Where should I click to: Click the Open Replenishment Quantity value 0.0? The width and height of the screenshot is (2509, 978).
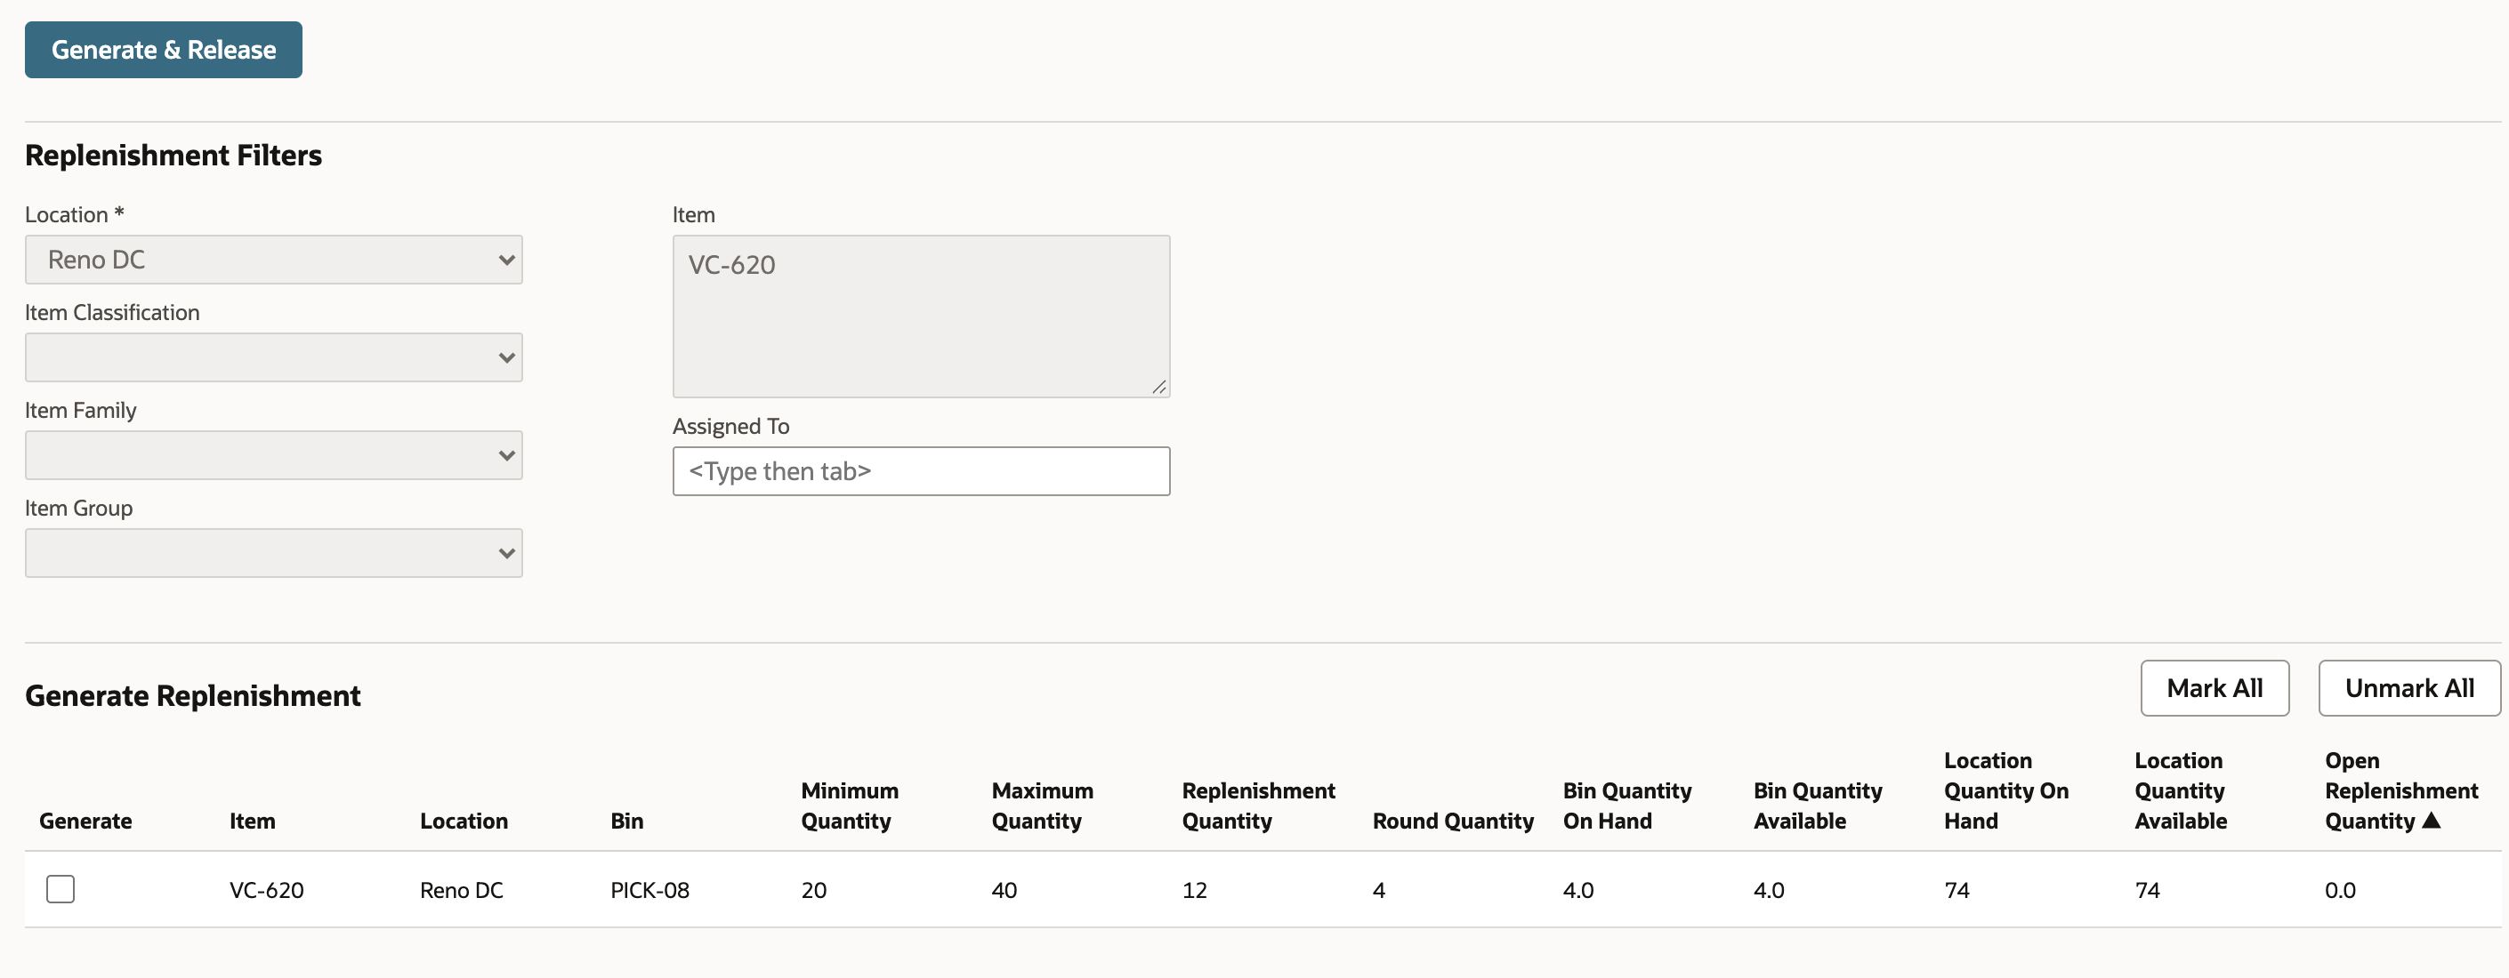2340,890
